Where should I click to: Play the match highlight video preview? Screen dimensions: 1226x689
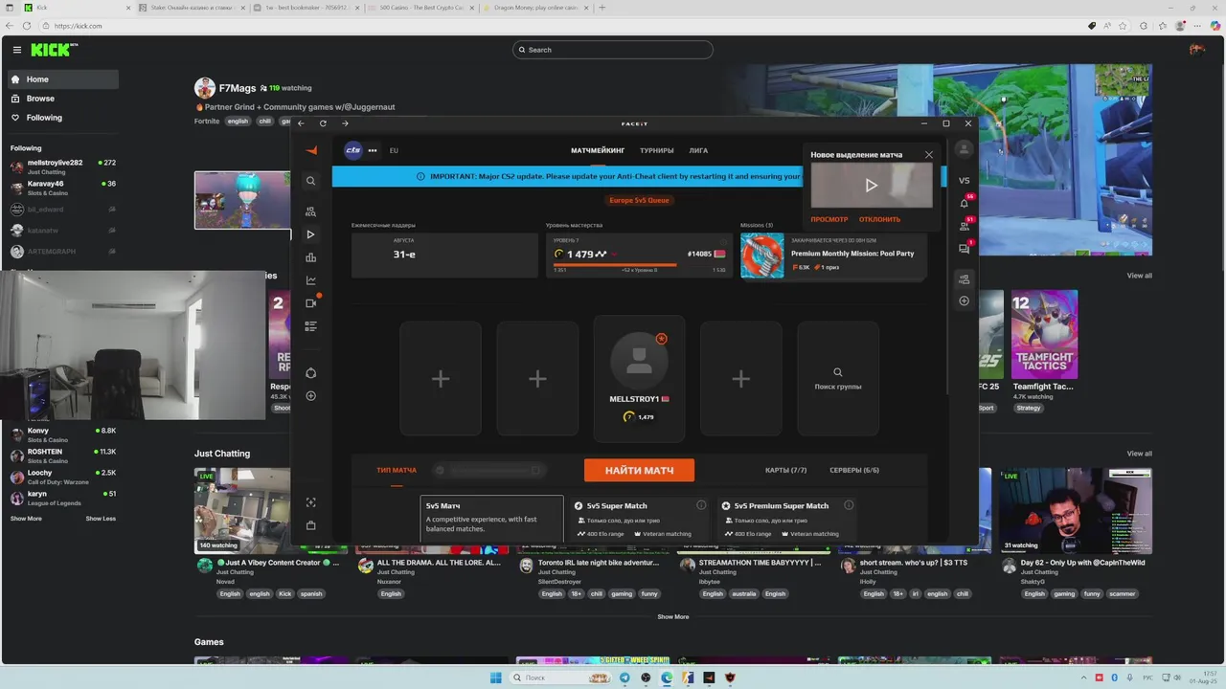click(872, 185)
